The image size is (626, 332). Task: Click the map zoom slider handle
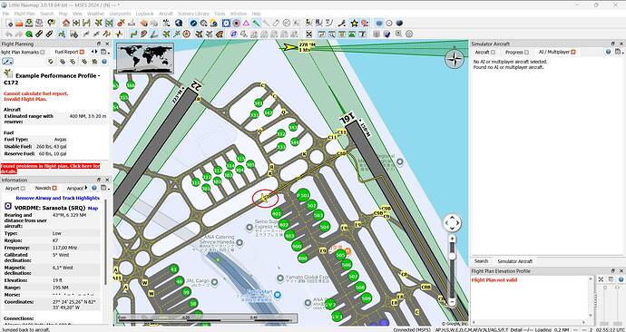pyautogui.click(x=453, y=256)
